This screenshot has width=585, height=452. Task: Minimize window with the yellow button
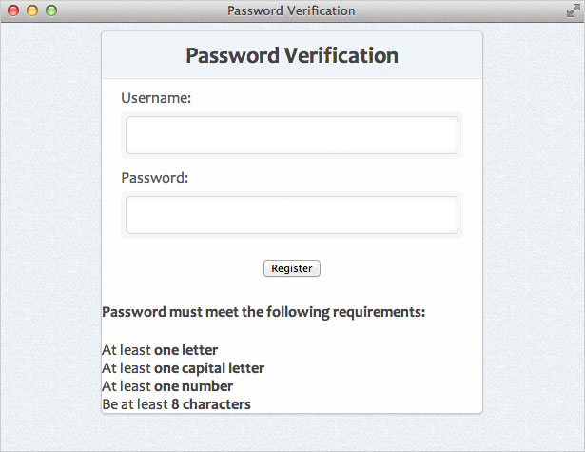click(32, 10)
